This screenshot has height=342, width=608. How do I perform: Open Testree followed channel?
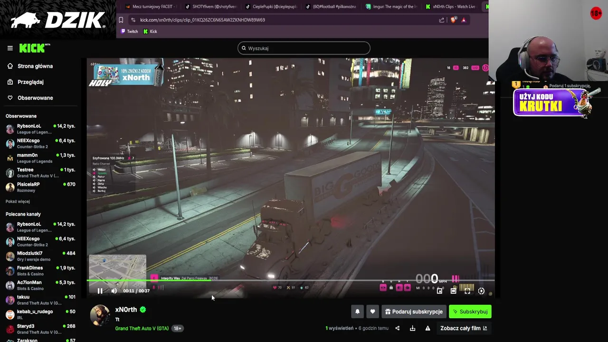pos(40,172)
